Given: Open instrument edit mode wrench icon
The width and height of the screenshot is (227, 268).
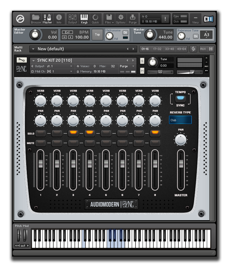Looking at the screenshot, I should (x=22, y=60).
